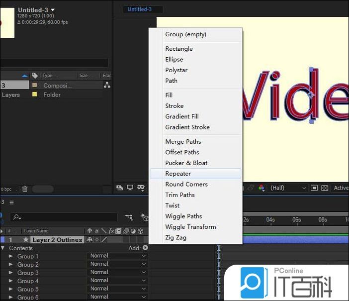349x301 pixels.
Task: Click the show channel color icon
Action: coord(261,188)
